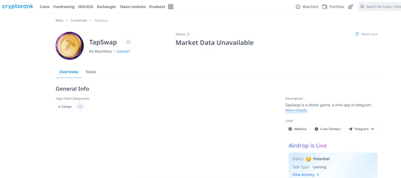Click the TapSwap breadcrumb text
This screenshot has height=178, width=401.
point(101,20)
